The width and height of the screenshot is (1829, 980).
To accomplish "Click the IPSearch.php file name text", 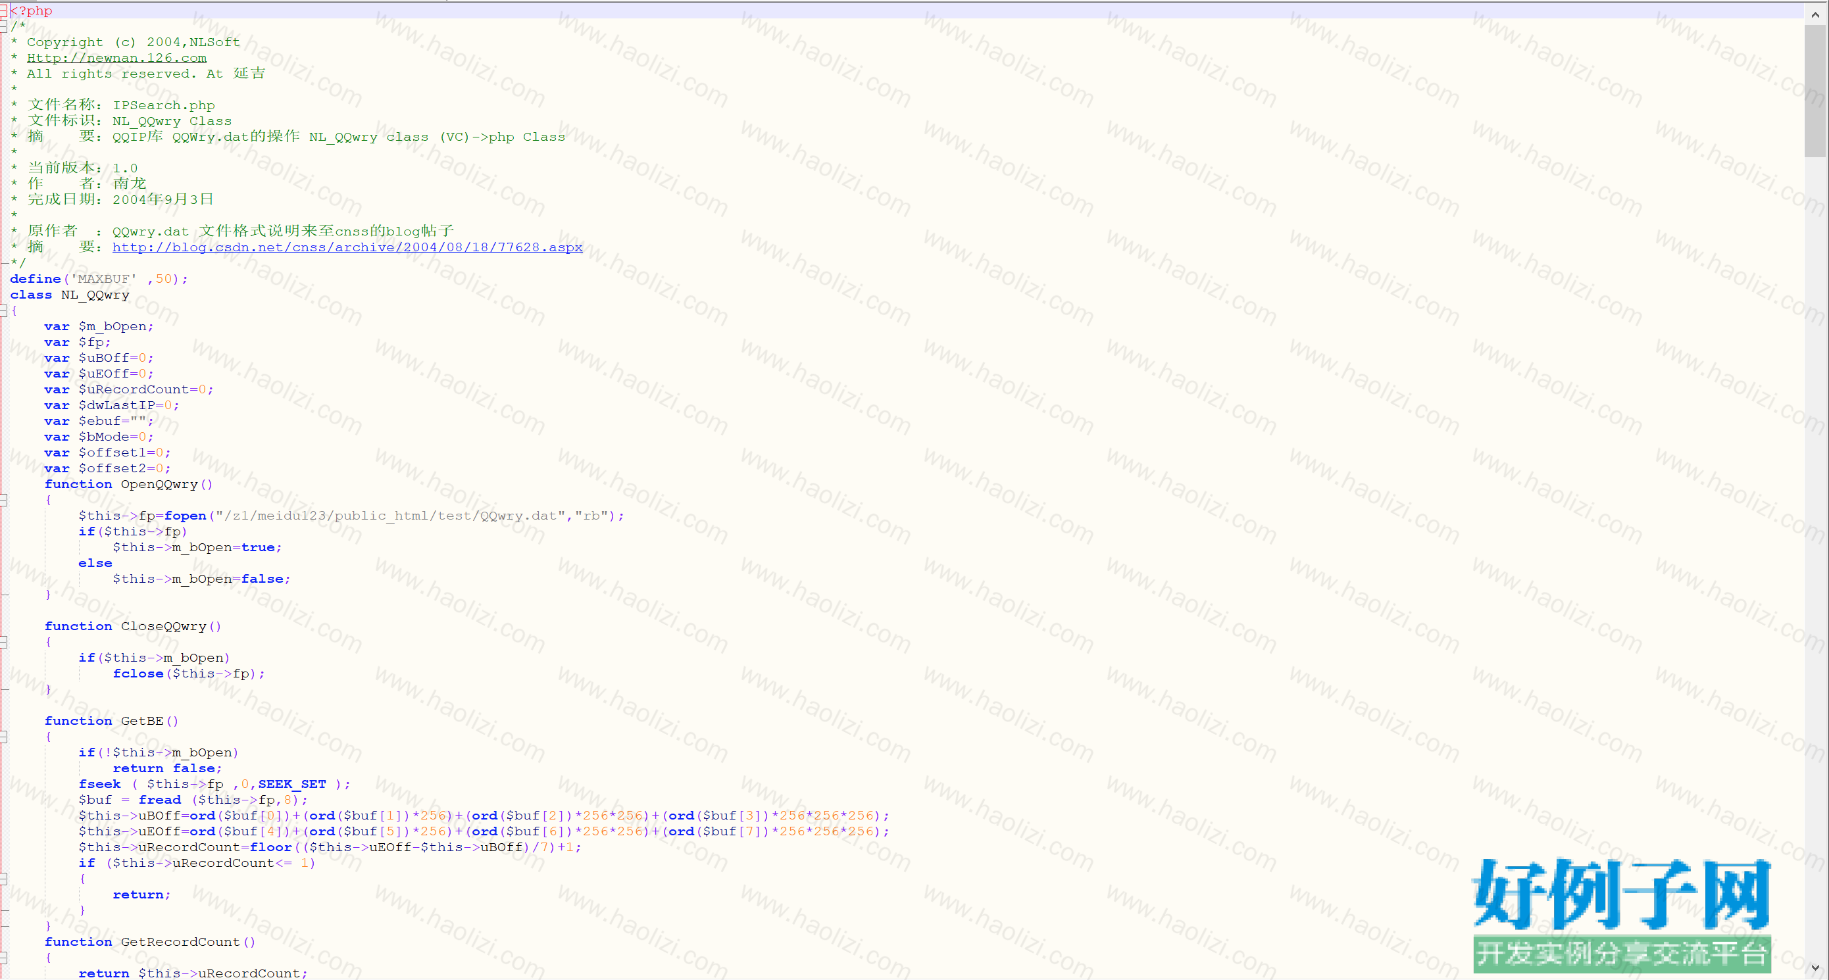I will click(x=163, y=105).
